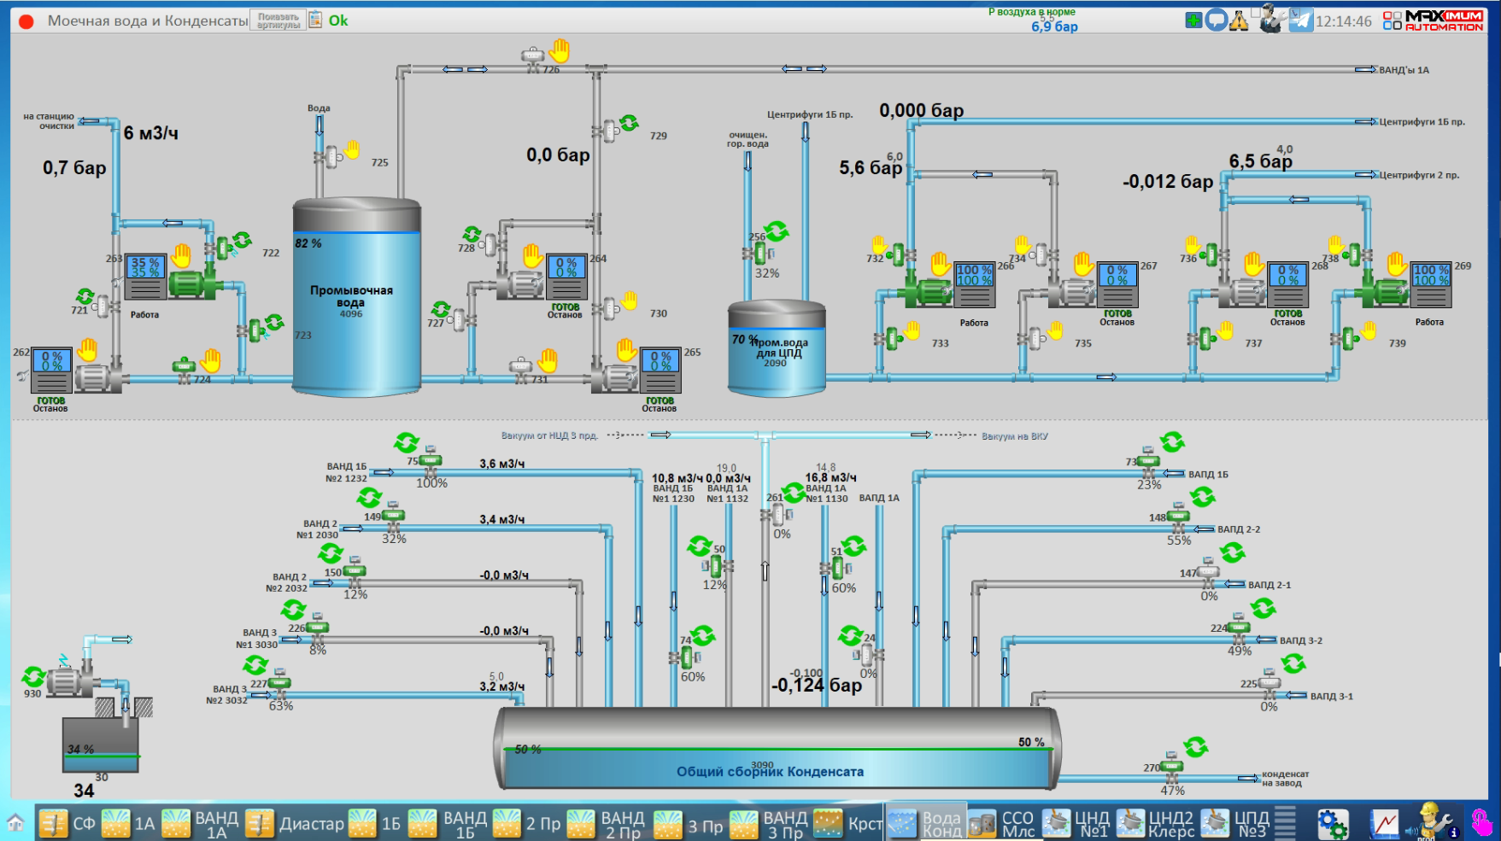Open control valve 256 showing 32%
This screenshot has height=841, width=1501.
click(x=760, y=253)
